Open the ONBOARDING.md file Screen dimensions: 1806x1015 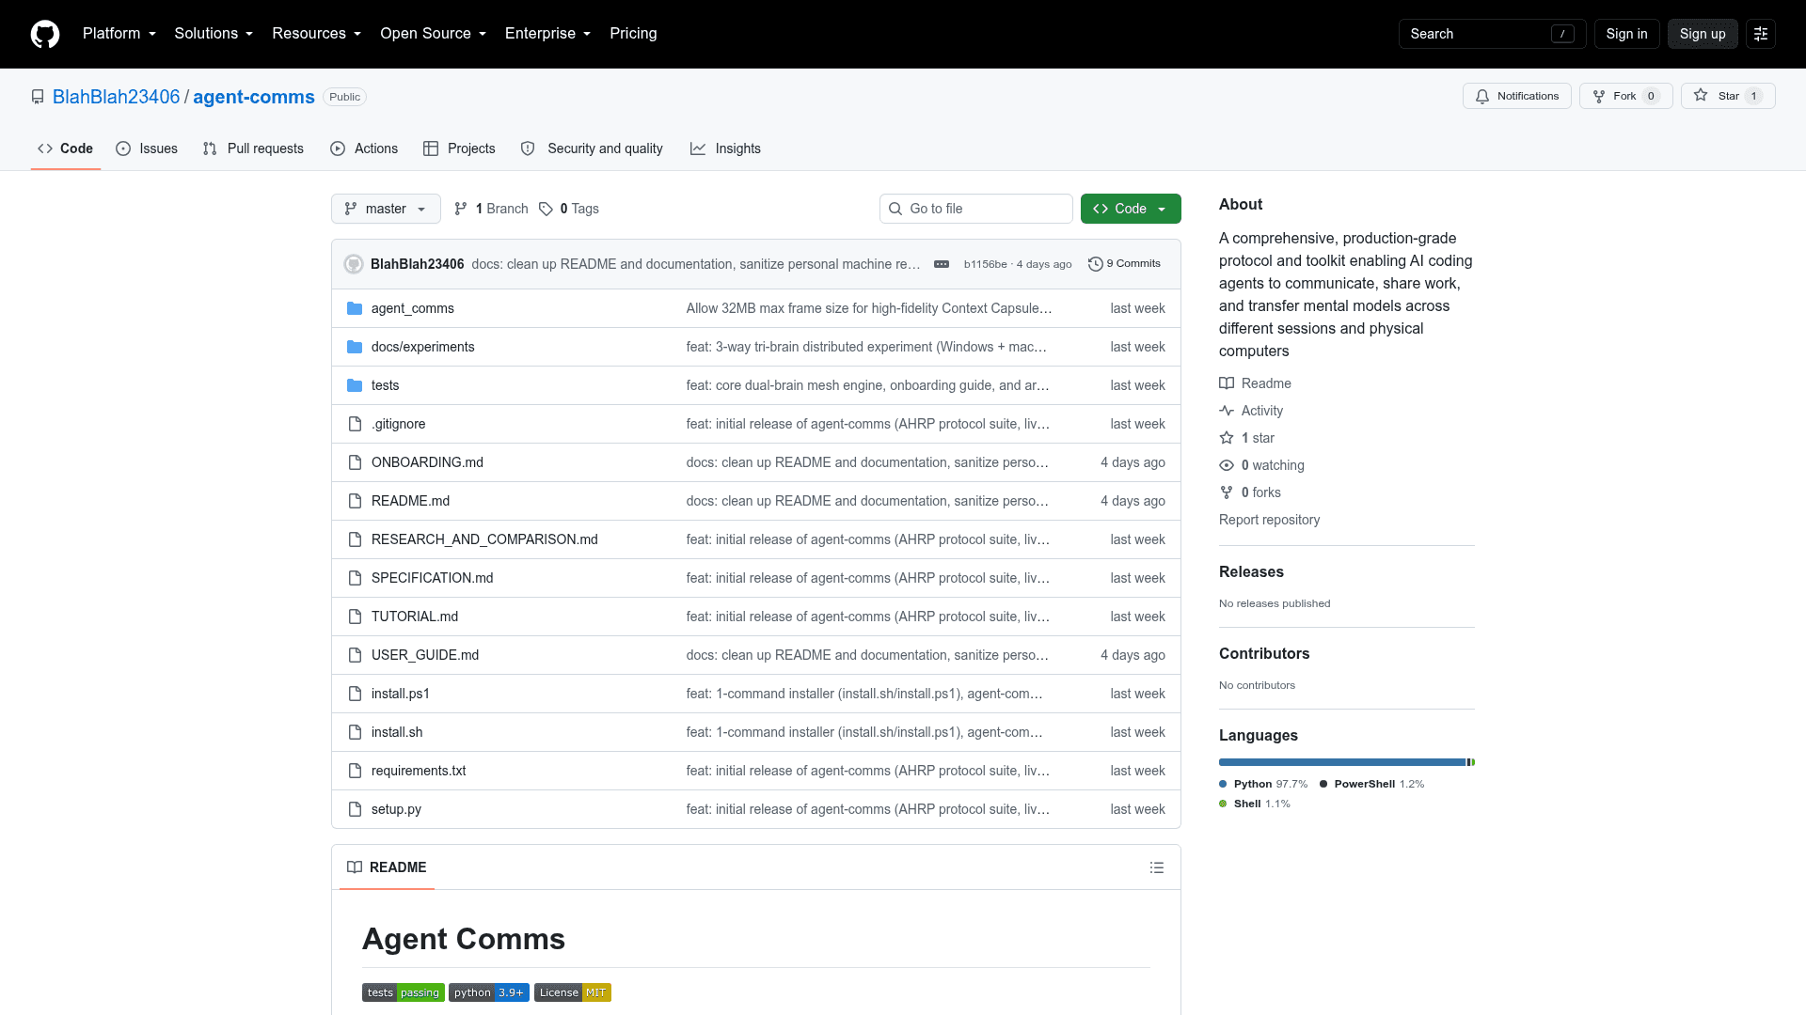[427, 462]
